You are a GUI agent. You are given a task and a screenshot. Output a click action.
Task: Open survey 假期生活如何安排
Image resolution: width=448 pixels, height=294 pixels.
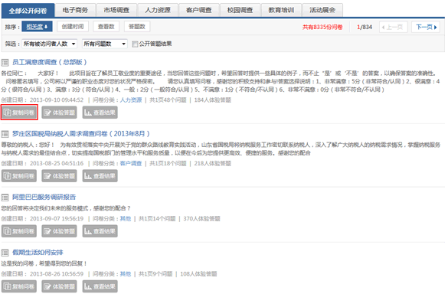[38, 253]
